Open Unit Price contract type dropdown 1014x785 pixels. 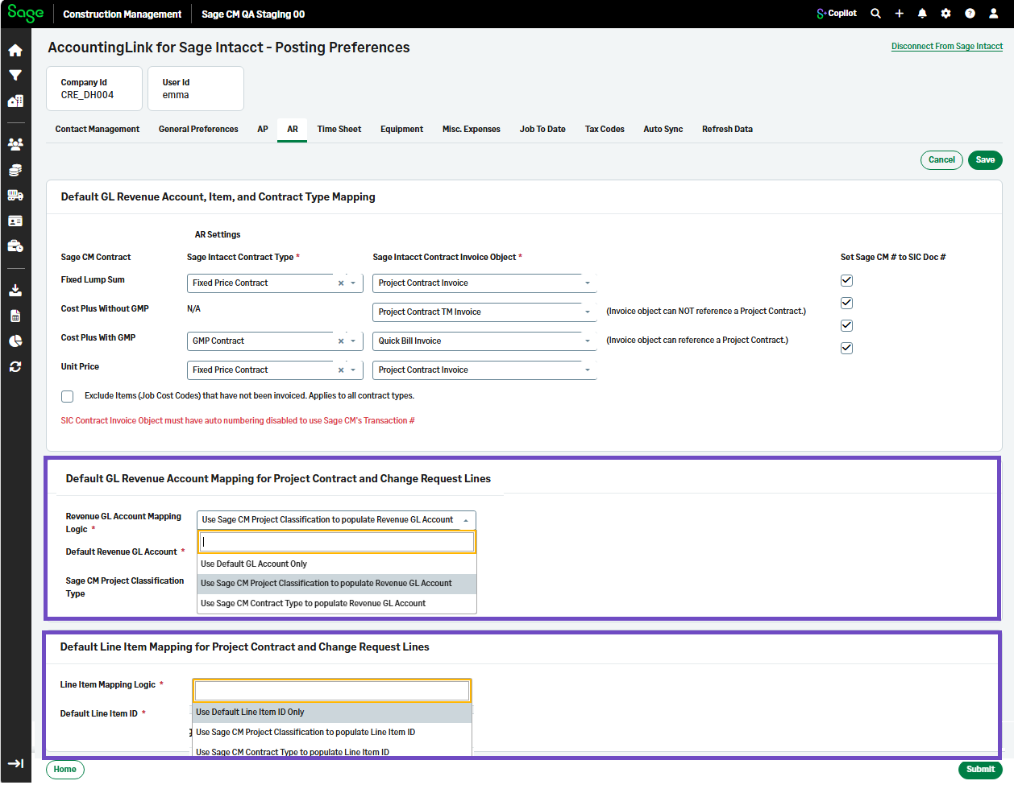point(353,370)
